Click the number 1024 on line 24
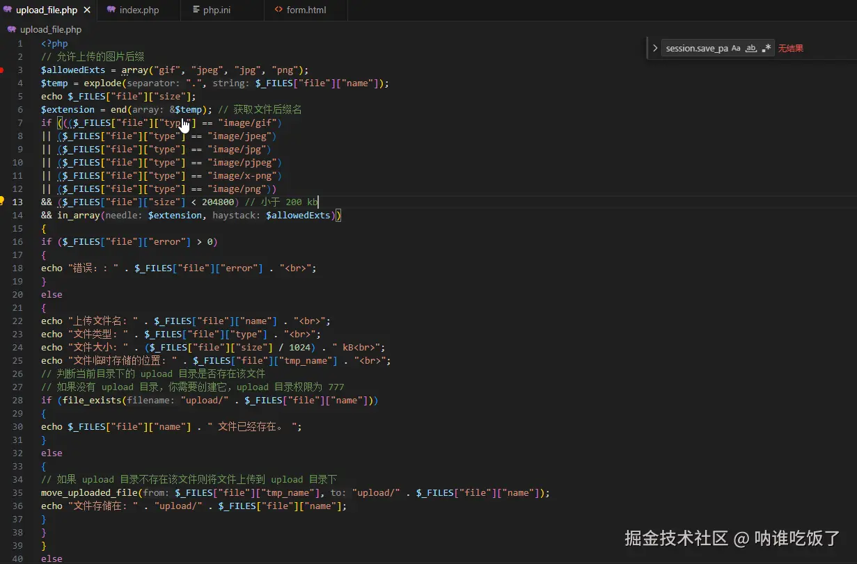The height and width of the screenshot is (564, 857). [299, 347]
